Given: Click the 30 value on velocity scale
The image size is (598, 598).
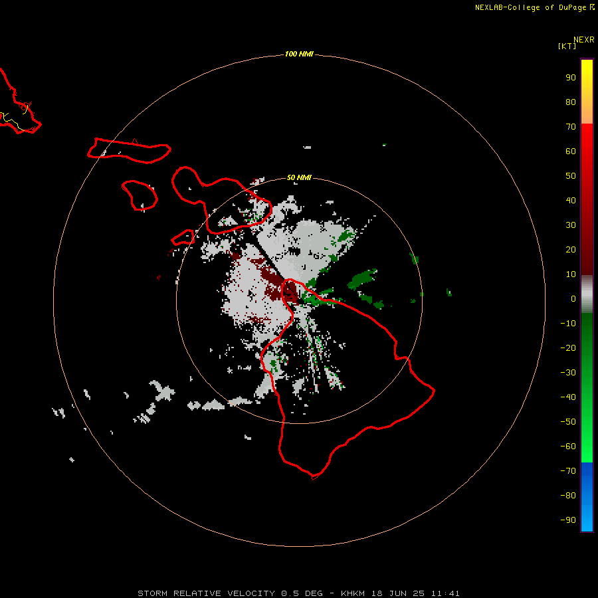Looking at the screenshot, I should pyautogui.click(x=571, y=225).
